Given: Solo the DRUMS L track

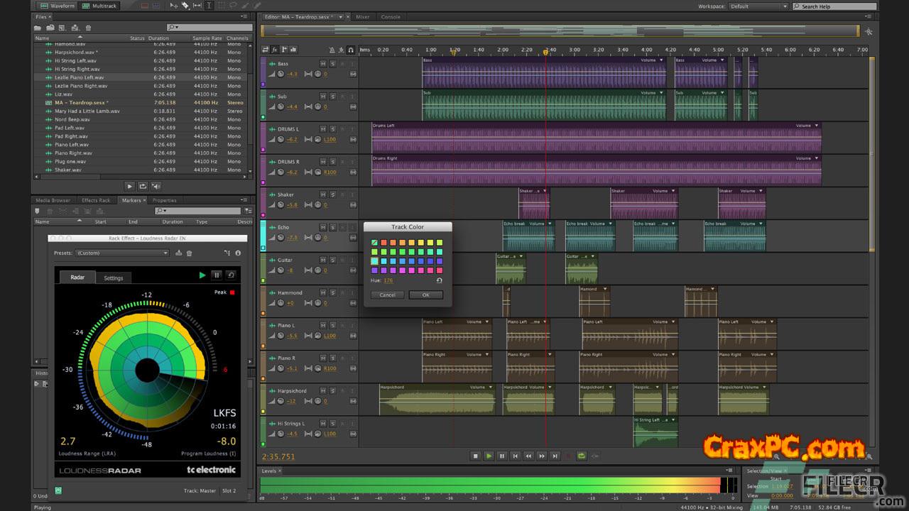Looking at the screenshot, I should (x=332, y=129).
